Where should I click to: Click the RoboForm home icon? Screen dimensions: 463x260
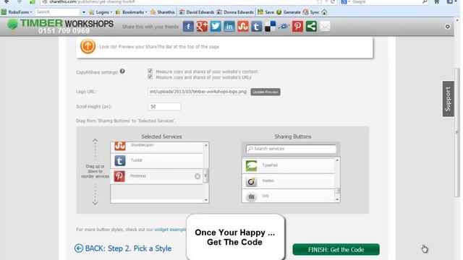point(324,12)
